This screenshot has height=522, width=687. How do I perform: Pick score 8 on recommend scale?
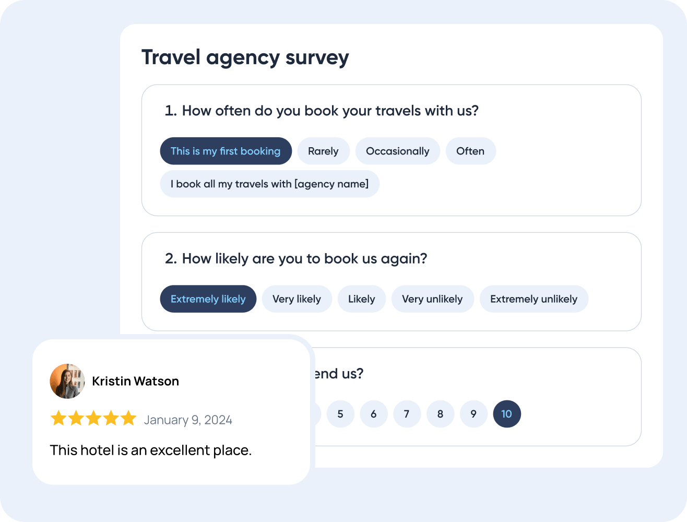pyautogui.click(x=440, y=414)
